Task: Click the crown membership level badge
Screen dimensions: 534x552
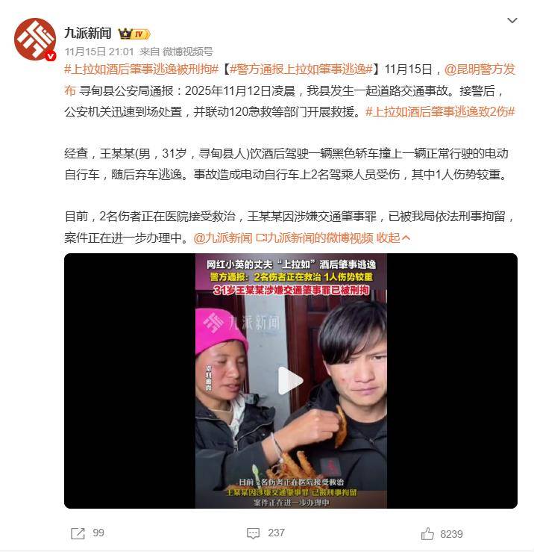Action: point(134,34)
